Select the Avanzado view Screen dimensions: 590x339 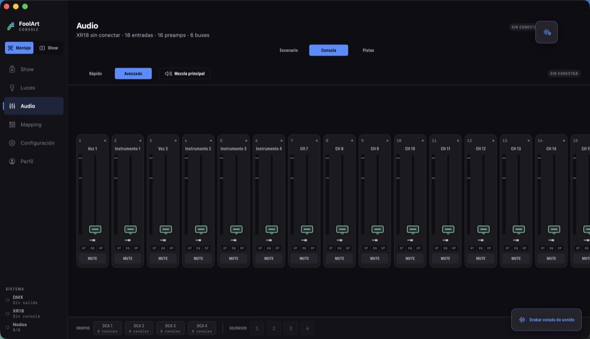(x=133, y=73)
